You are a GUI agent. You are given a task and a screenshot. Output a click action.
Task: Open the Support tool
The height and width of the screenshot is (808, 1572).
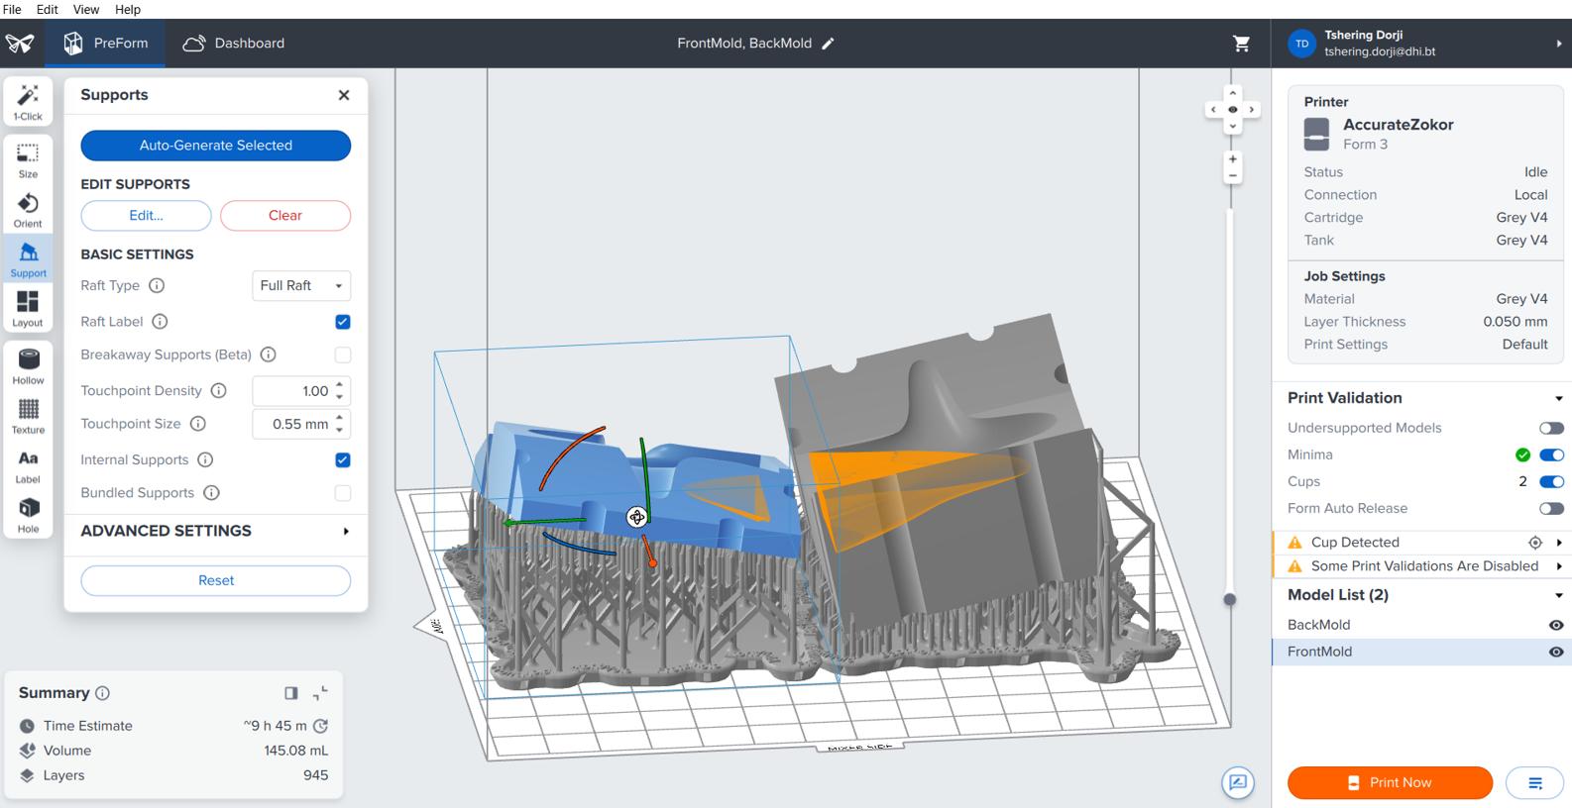click(x=28, y=259)
